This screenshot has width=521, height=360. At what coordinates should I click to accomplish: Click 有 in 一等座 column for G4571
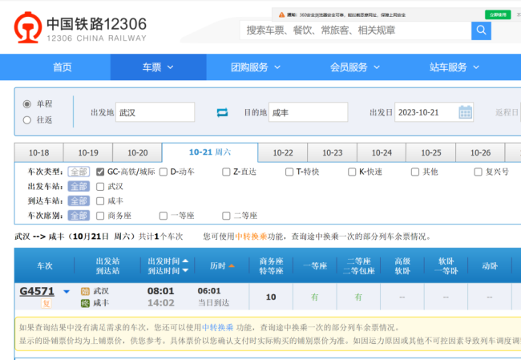pyautogui.click(x=315, y=297)
